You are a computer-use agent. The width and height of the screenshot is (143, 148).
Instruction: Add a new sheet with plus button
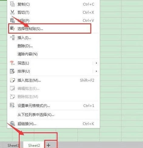[x=49, y=145]
